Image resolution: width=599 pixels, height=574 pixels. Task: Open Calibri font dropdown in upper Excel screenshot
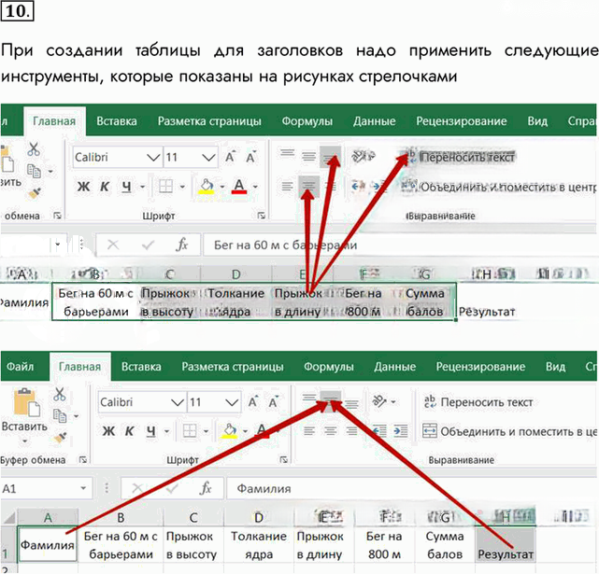[153, 157]
